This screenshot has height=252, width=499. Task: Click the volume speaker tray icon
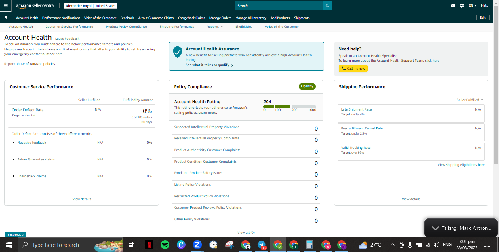pos(436,245)
